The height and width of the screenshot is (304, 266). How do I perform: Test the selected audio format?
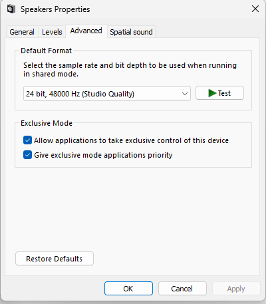pos(219,93)
